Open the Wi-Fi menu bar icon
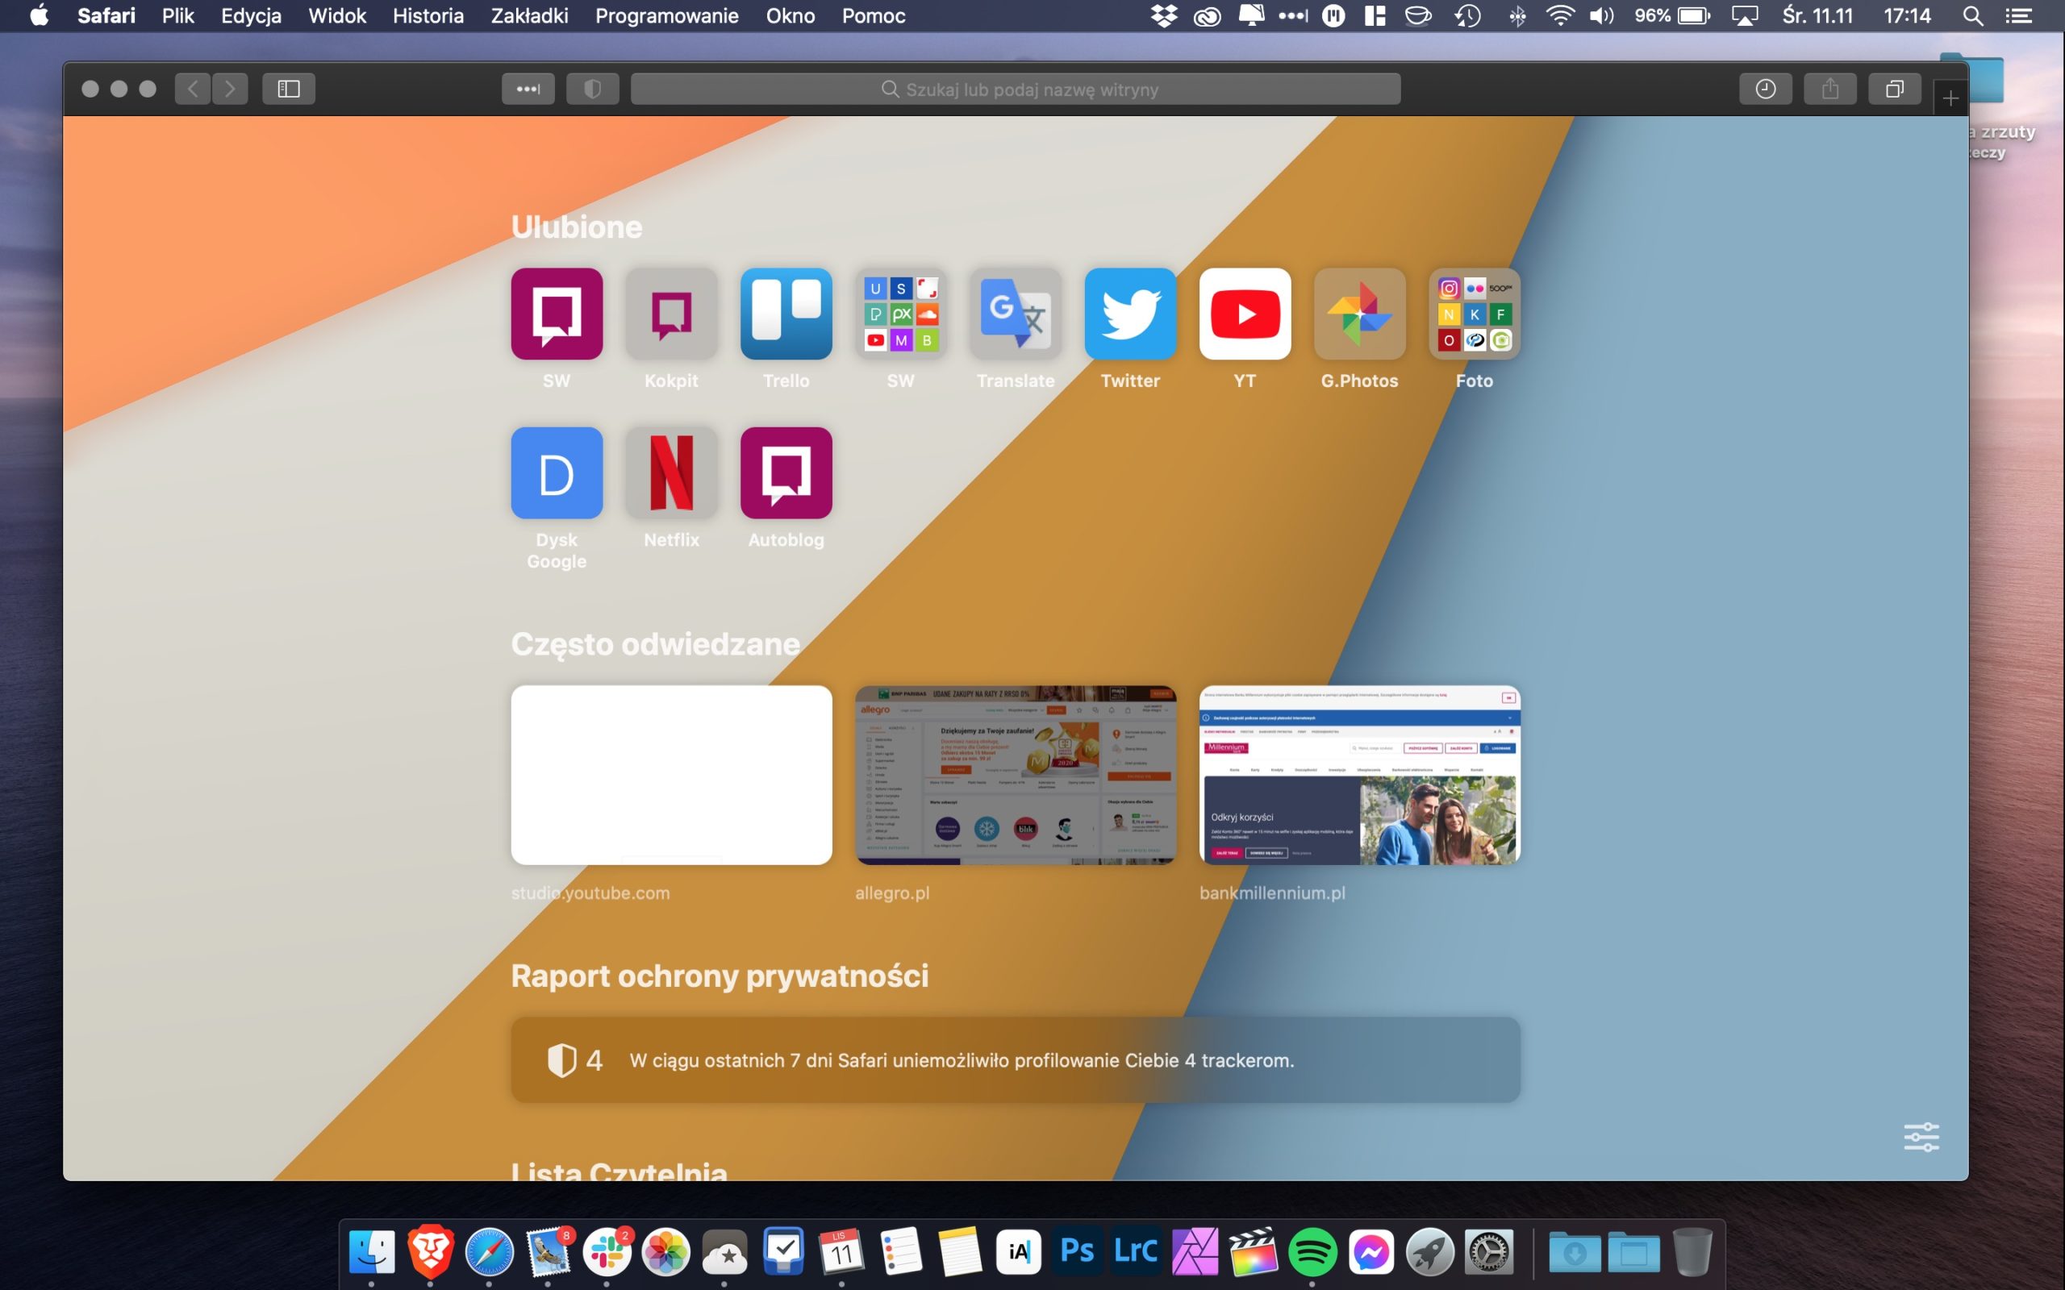2065x1290 pixels. coord(1560,15)
